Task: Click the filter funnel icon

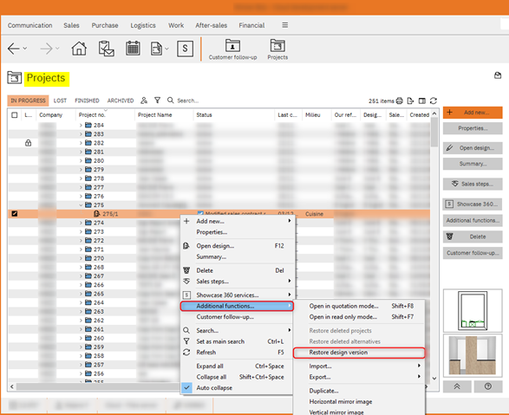Action: point(158,101)
